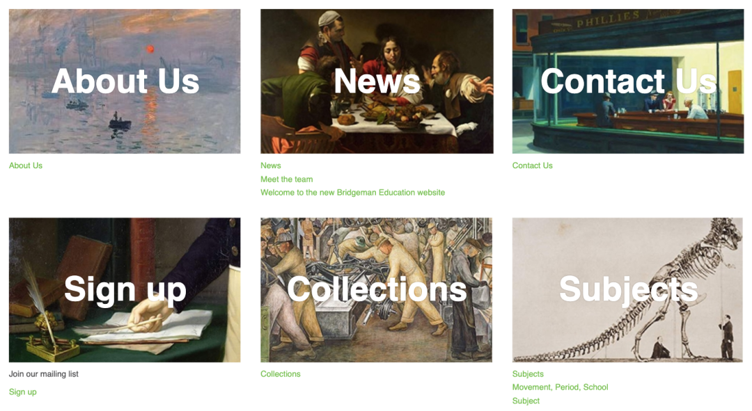Click the large white News heading text
The image size is (752, 411).
tap(377, 81)
